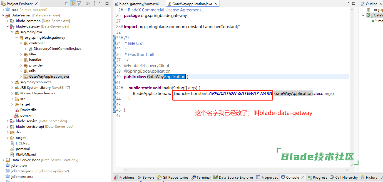
Task: Open Project Explorer view menu (three dots)
Action: (x=94, y=4)
